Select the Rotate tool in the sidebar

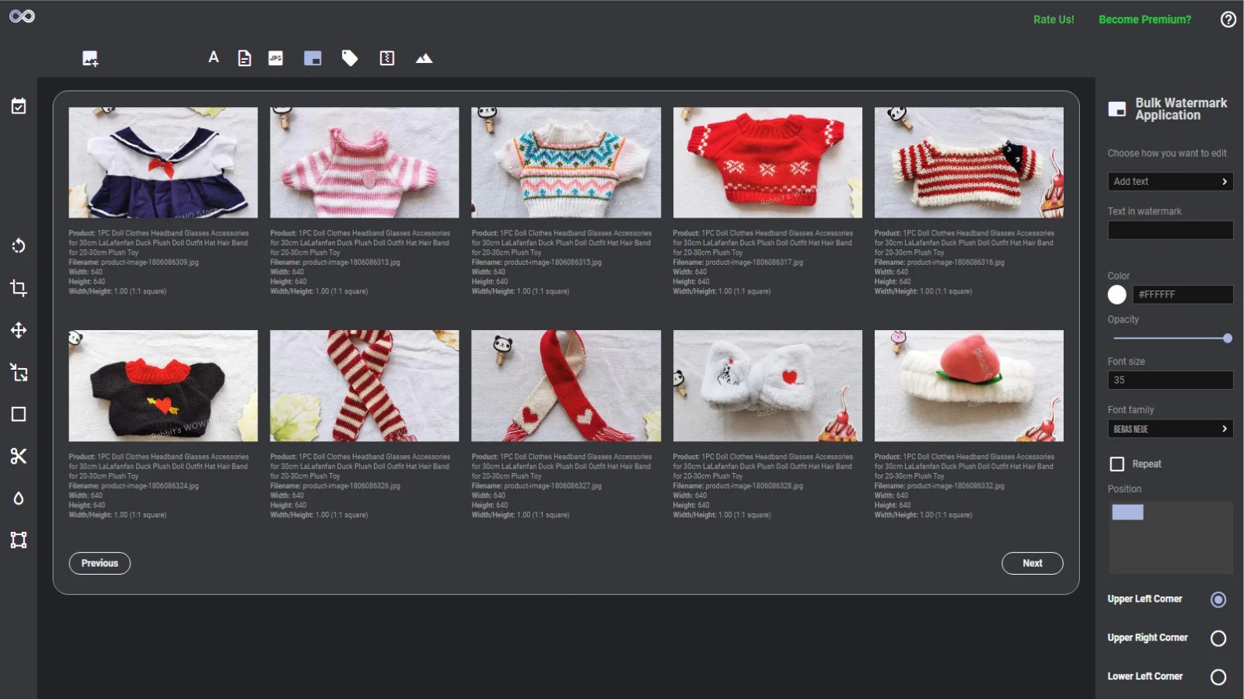(x=19, y=245)
